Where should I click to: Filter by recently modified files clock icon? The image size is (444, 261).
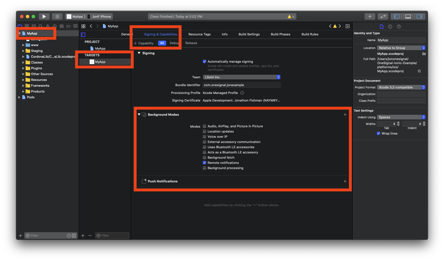[69, 235]
